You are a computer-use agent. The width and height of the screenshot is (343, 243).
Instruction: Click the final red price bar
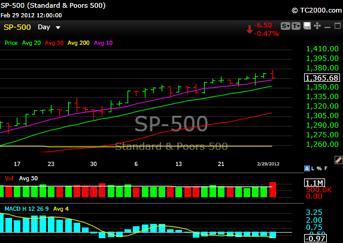click(x=273, y=75)
